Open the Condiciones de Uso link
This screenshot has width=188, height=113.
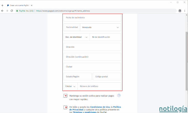point(100,107)
